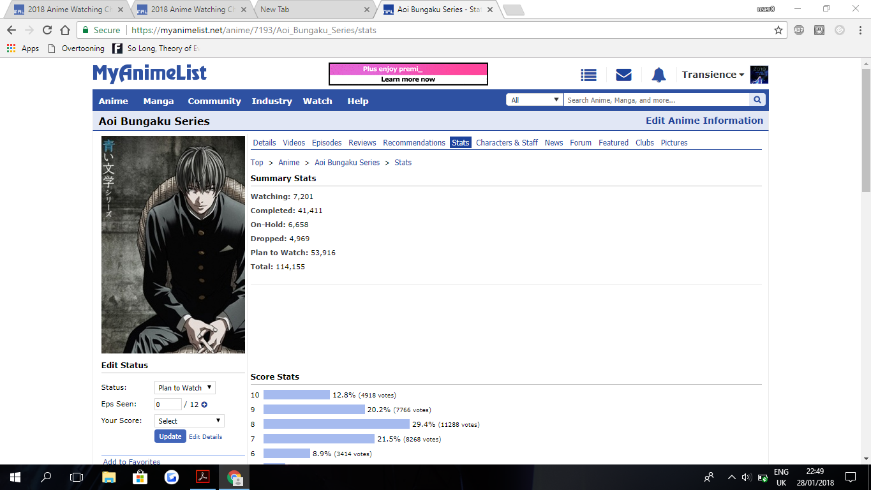Viewport: 871px width, 490px height.
Task: Switch to the News tab
Action: click(554, 143)
